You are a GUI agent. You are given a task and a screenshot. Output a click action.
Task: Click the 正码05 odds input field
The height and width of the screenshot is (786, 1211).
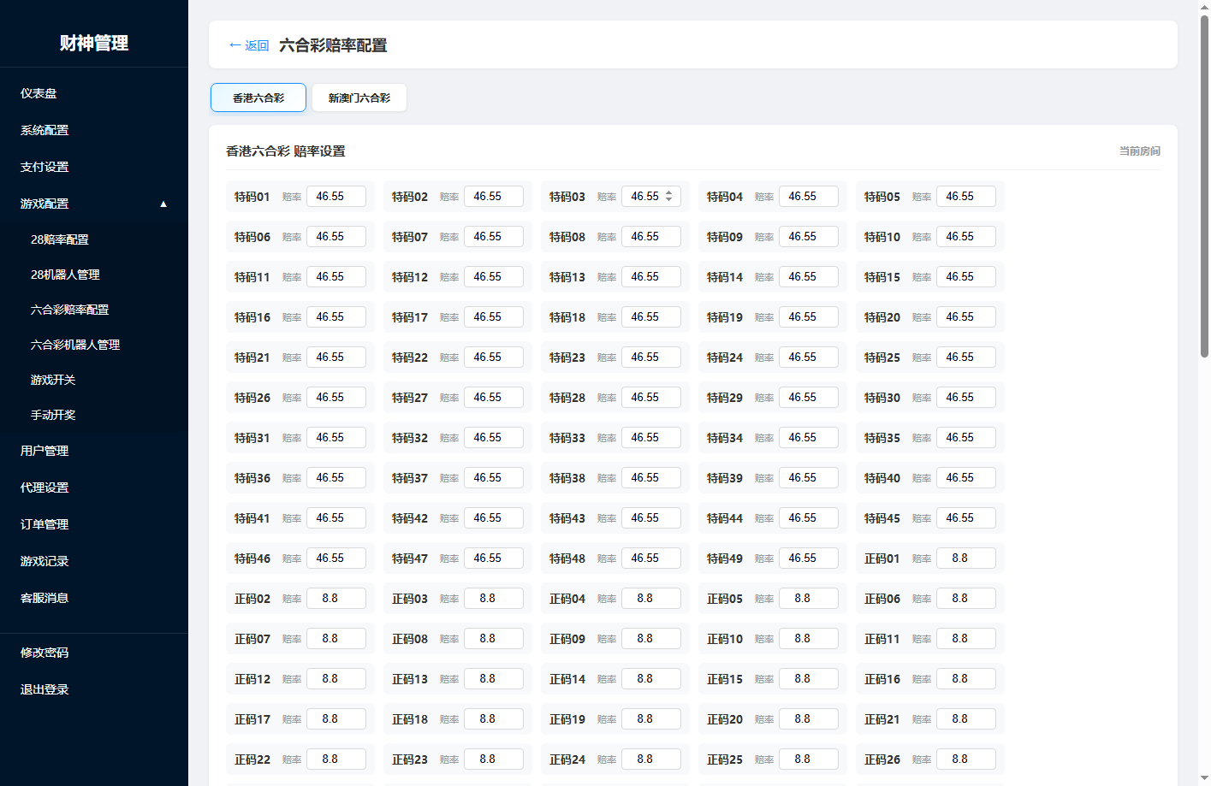click(809, 599)
